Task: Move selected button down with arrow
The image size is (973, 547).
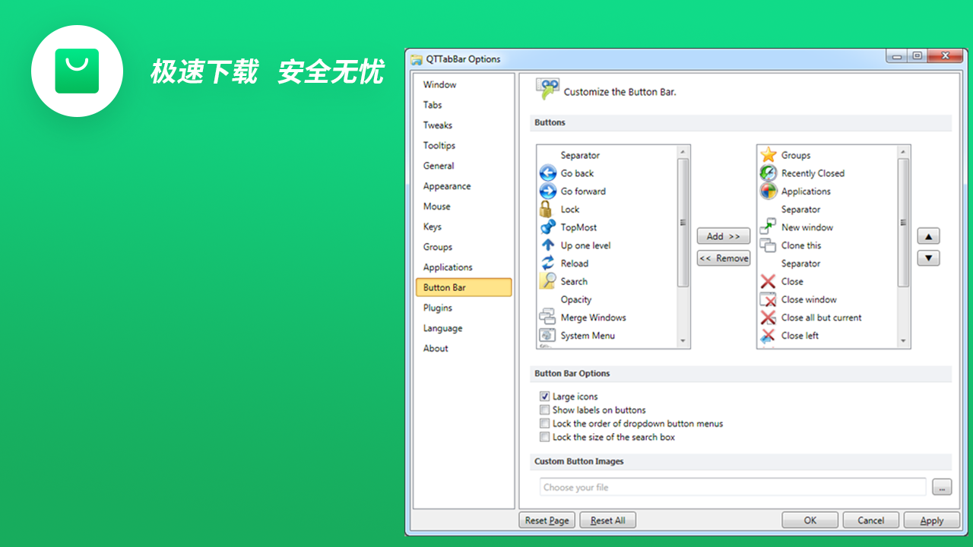Action: pyautogui.click(x=928, y=258)
